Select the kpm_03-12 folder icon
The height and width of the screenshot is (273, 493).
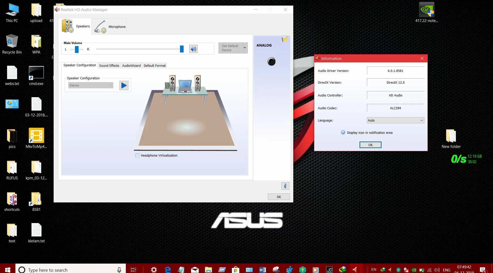pyautogui.click(x=36, y=170)
